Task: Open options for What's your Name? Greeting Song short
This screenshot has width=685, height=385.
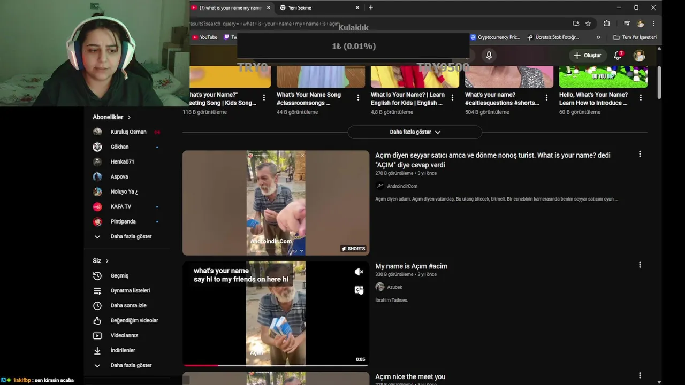Action: tap(264, 97)
